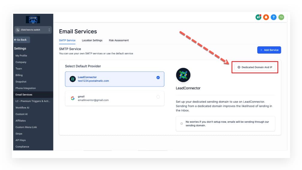This screenshot has height=170, width=302.
Task: Open API Keys in settings menu
Action: point(20,140)
